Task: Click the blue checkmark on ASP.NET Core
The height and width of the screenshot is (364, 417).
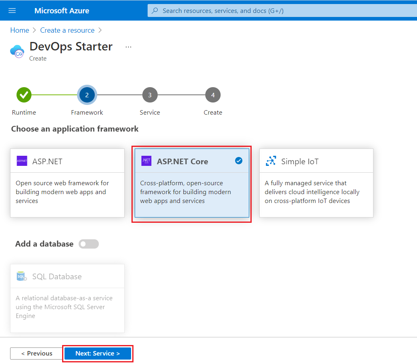Action: (239, 161)
